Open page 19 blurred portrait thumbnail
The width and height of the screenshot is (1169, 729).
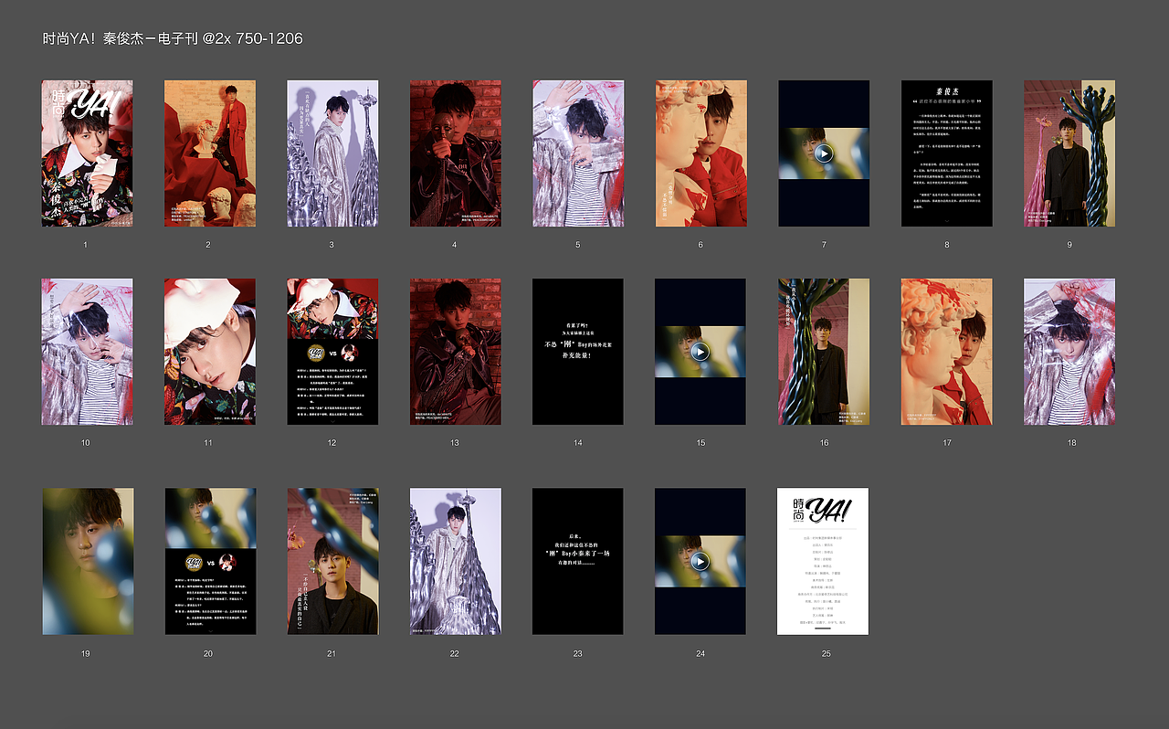pos(87,561)
